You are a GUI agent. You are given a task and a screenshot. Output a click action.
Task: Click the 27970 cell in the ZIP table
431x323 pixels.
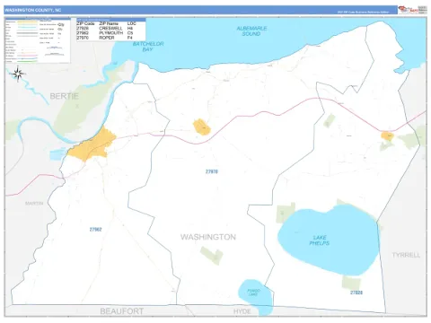coord(83,38)
